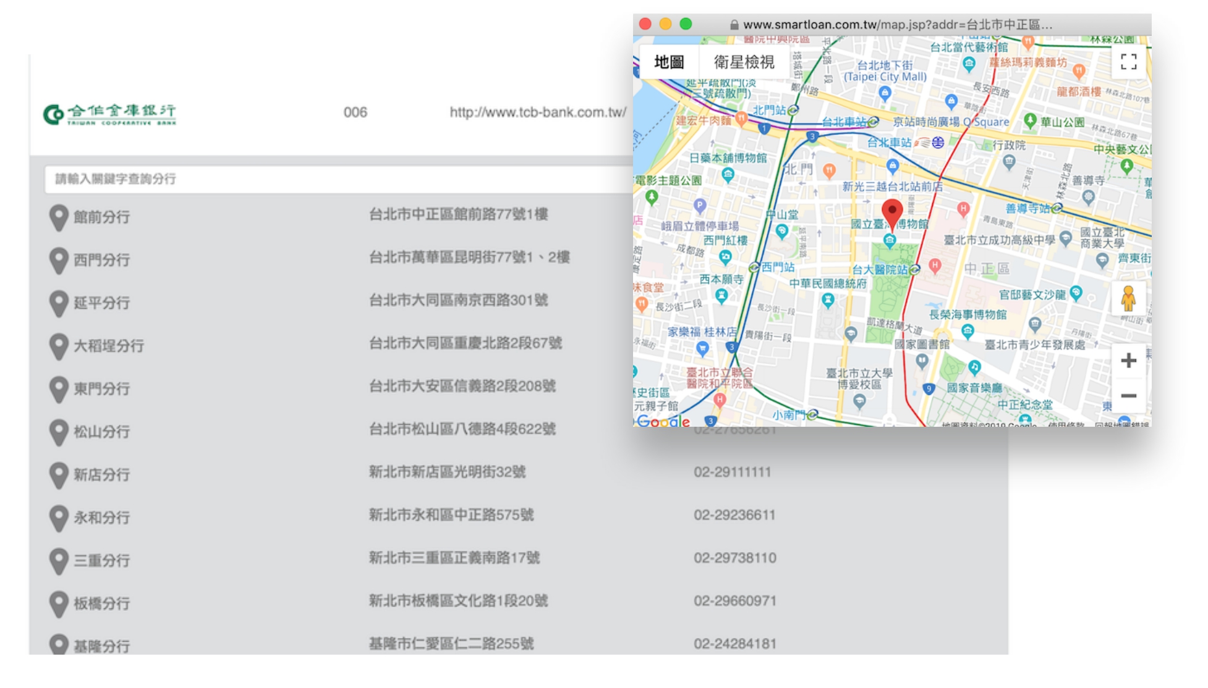Viewport: 1208px width, 688px height.
Task: Open the http://www.tcb-bank.com.tw/ link
Action: 538,112
